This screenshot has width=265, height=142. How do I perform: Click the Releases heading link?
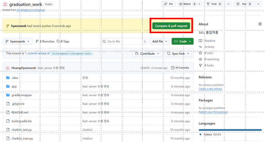[205, 77]
